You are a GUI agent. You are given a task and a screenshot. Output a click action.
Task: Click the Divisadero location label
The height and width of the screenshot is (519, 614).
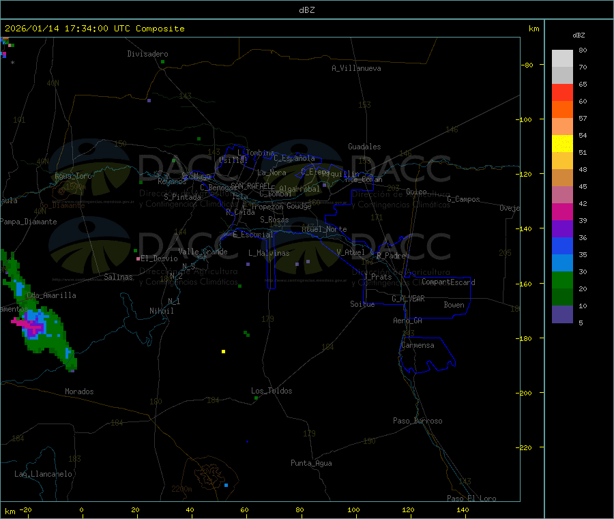[147, 54]
